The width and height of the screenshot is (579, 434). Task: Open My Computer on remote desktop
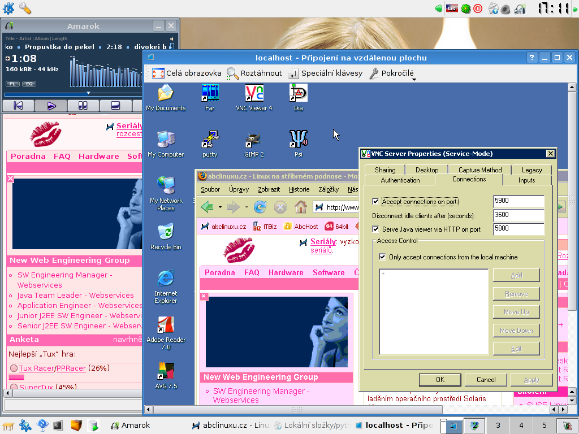click(x=166, y=144)
